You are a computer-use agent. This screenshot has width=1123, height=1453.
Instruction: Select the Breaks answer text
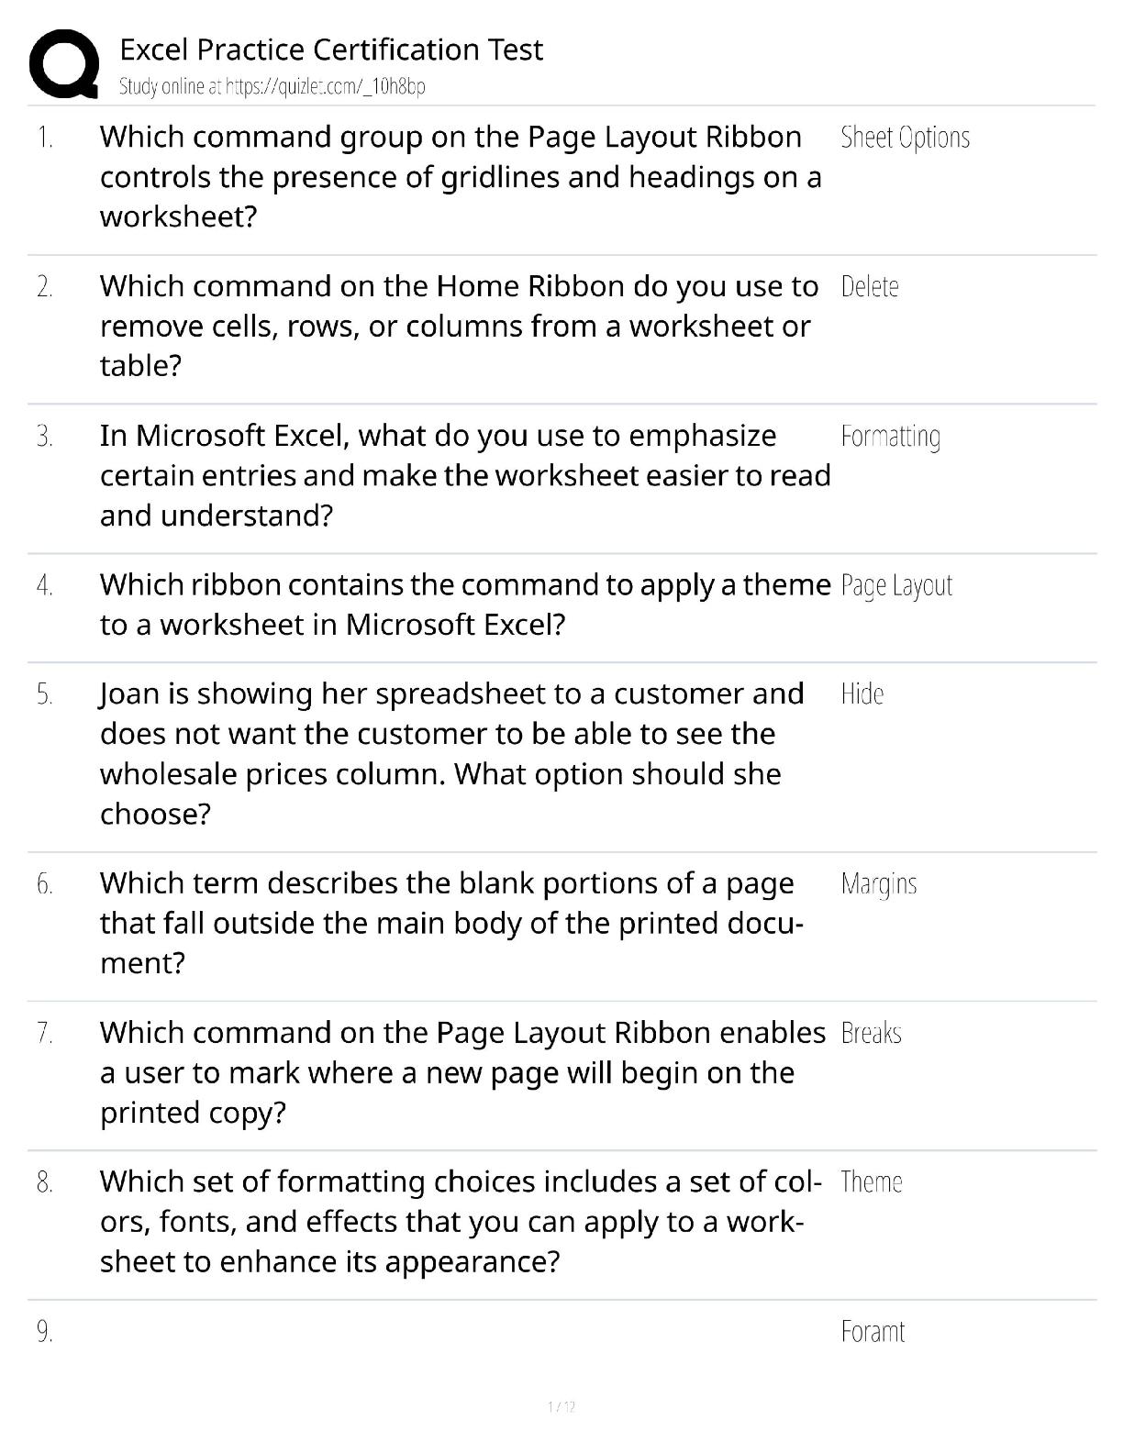pyautogui.click(x=871, y=1034)
